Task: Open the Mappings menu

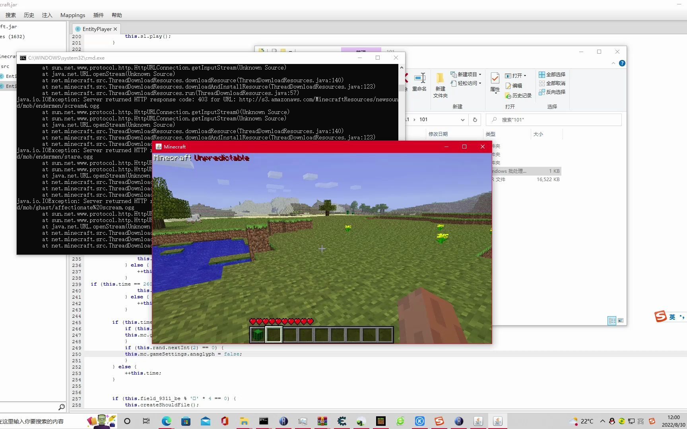Action: pyautogui.click(x=73, y=15)
